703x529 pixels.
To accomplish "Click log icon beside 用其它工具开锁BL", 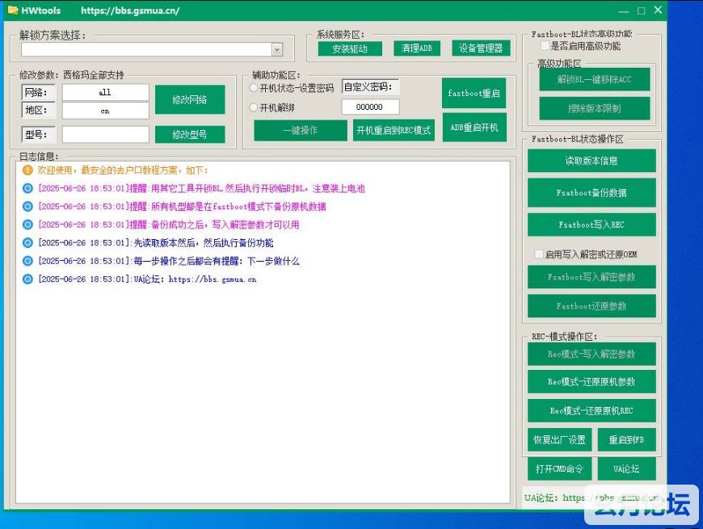I will pos(27,188).
